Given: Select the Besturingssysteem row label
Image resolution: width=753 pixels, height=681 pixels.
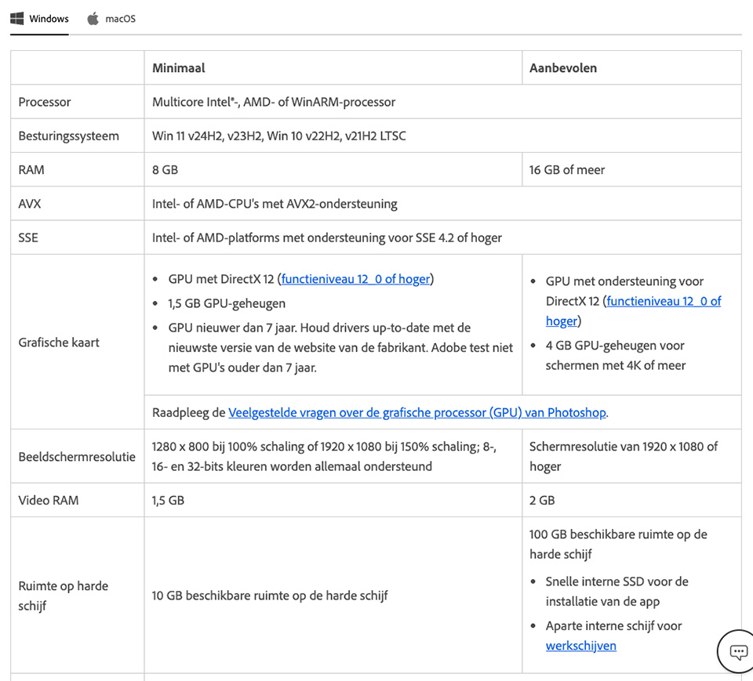Looking at the screenshot, I should [x=69, y=136].
